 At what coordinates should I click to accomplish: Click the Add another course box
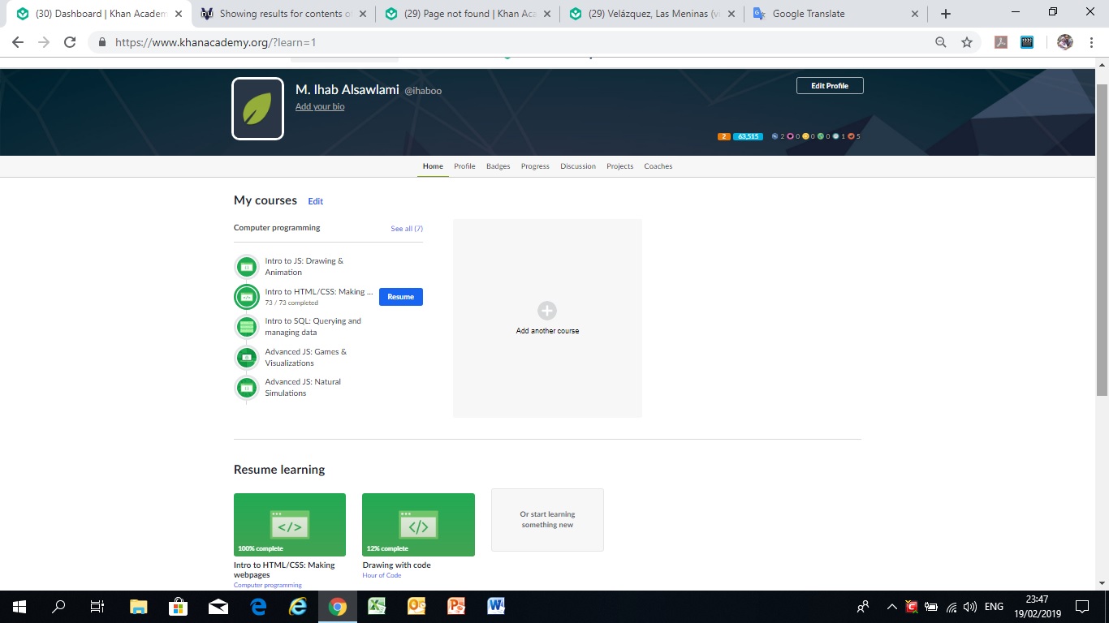pos(547,318)
